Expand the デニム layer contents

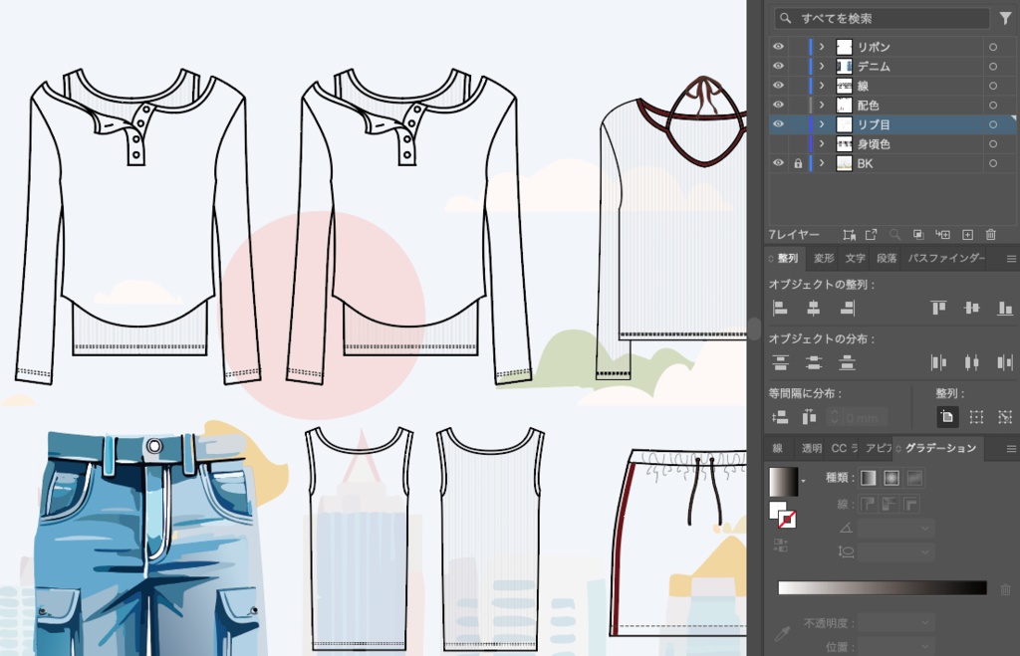pos(822,67)
